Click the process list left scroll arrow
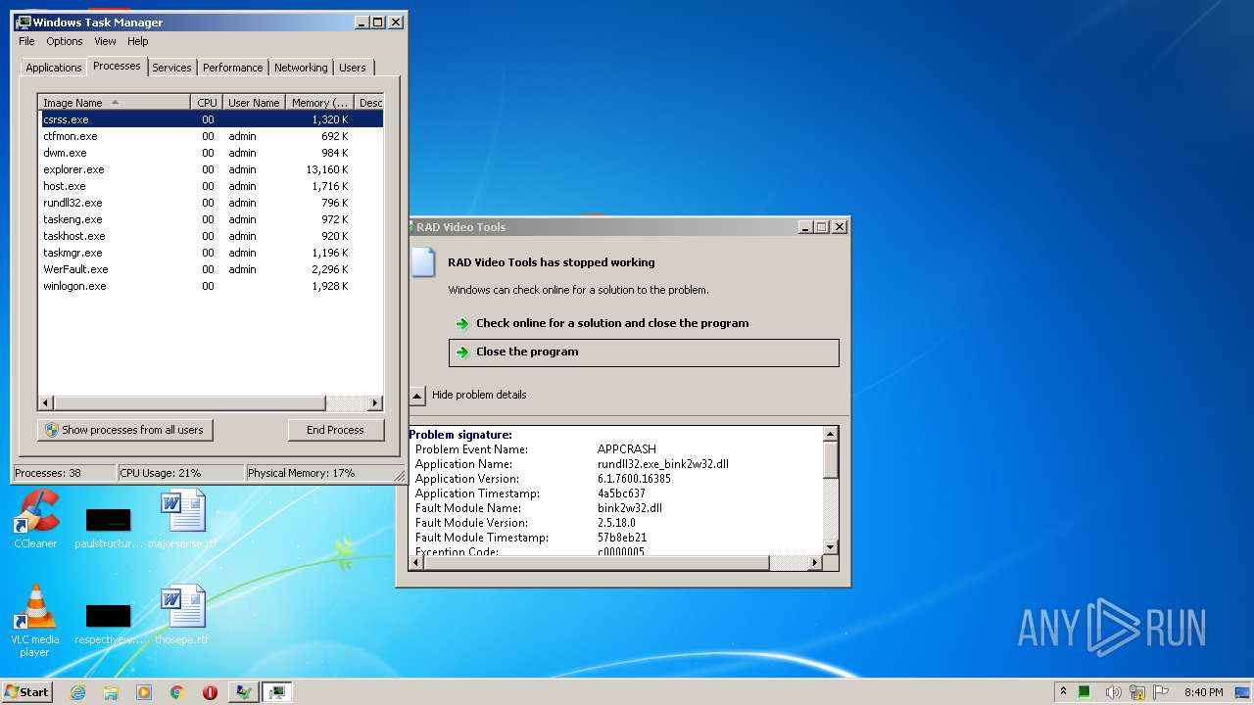Image resolution: width=1254 pixels, height=705 pixels. tap(46, 403)
